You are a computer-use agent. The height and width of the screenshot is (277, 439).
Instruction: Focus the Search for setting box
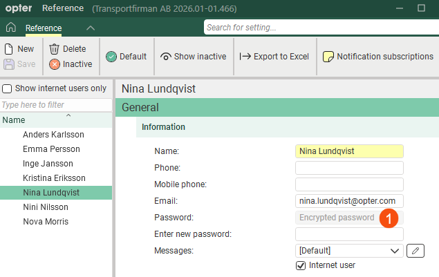(321, 28)
